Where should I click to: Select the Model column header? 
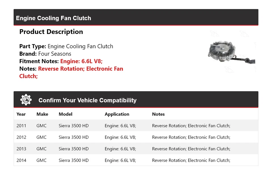pyautogui.click(x=65, y=114)
